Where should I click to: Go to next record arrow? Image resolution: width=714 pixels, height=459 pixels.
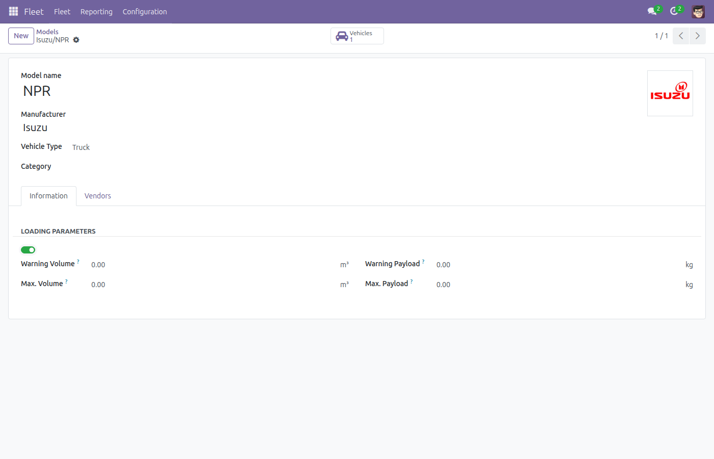[698, 36]
